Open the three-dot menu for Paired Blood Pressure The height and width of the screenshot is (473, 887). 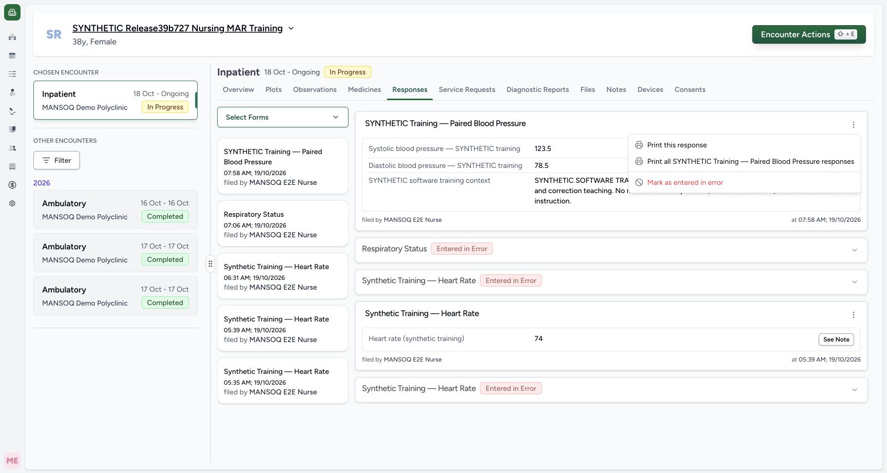pos(854,125)
